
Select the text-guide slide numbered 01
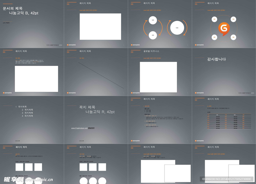point(160,120)
